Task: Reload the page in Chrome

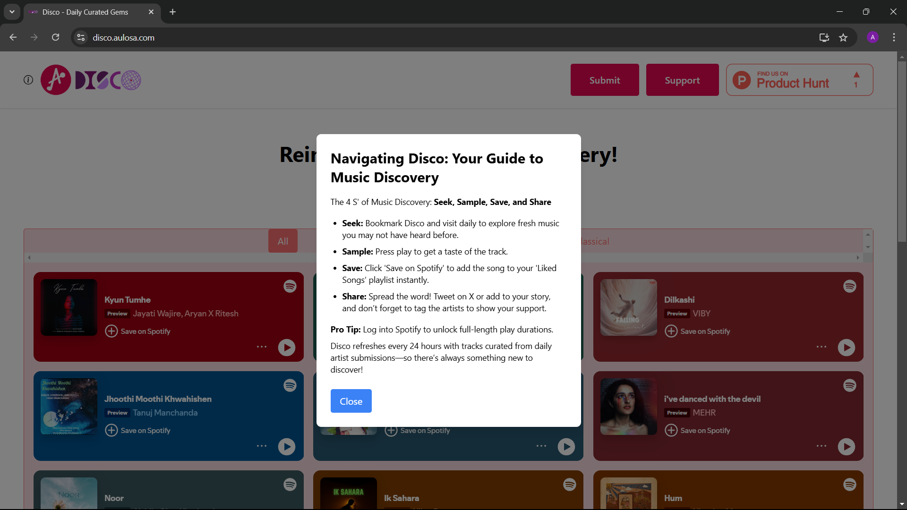Action: [55, 37]
